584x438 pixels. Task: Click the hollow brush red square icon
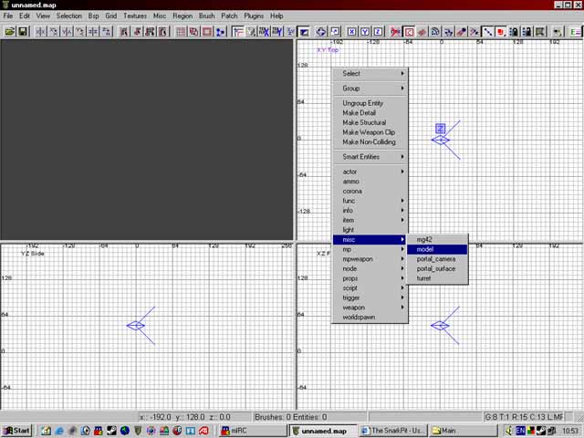tap(206, 31)
